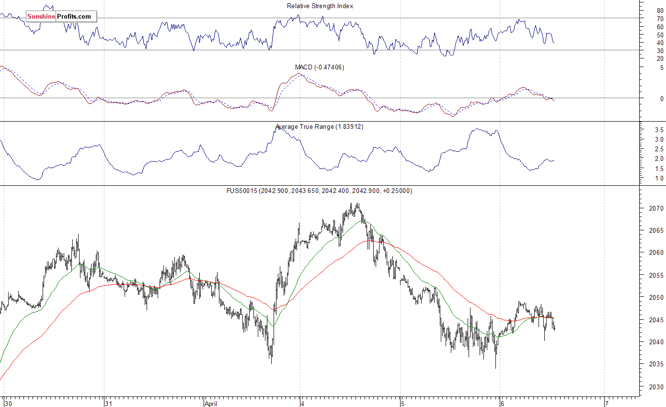Click the 2030 price level label
Viewport: 666px width, 407px height.
656,387
